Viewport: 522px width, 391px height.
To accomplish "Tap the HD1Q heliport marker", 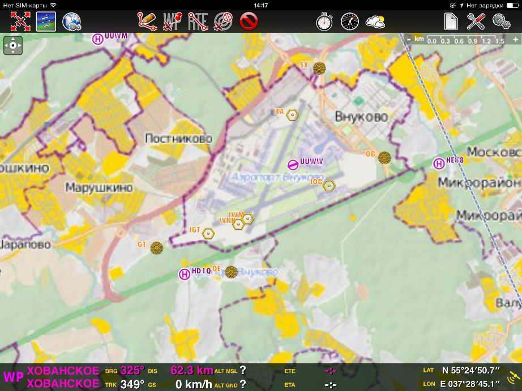I will pyautogui.click(x=184, y=274).
